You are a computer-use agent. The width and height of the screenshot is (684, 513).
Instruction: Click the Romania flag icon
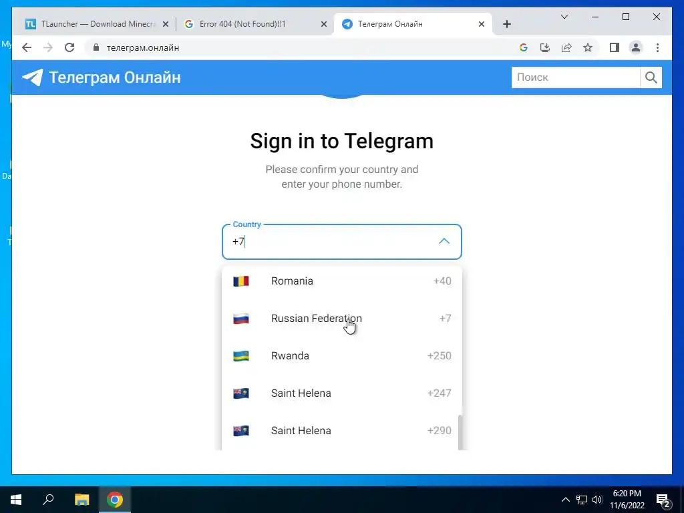point(240,281)
